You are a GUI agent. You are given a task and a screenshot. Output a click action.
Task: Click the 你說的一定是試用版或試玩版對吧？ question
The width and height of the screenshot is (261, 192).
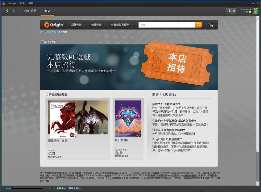point(174,121)
